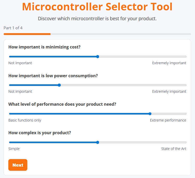Click the orange progress bar at top

27,34
